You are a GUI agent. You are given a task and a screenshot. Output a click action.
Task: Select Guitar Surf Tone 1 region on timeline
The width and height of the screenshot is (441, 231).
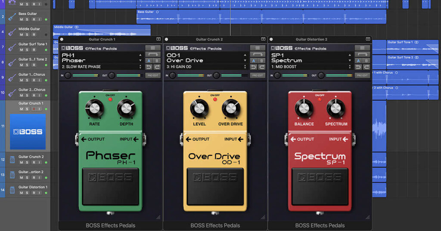413,47
